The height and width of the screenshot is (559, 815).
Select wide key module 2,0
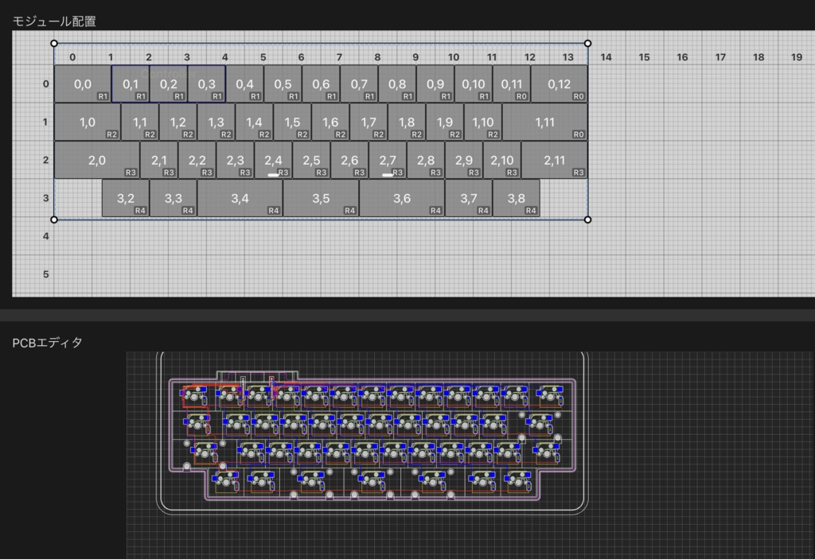96,160
